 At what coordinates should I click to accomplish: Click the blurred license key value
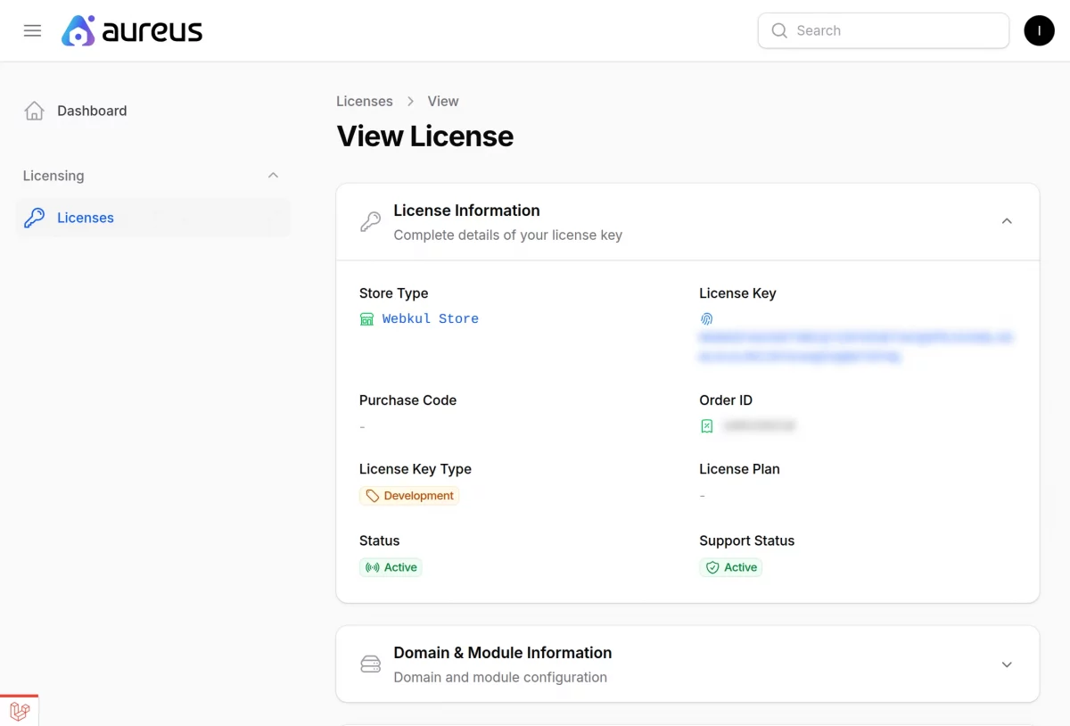pyautogui.click(x=856, y=347)
